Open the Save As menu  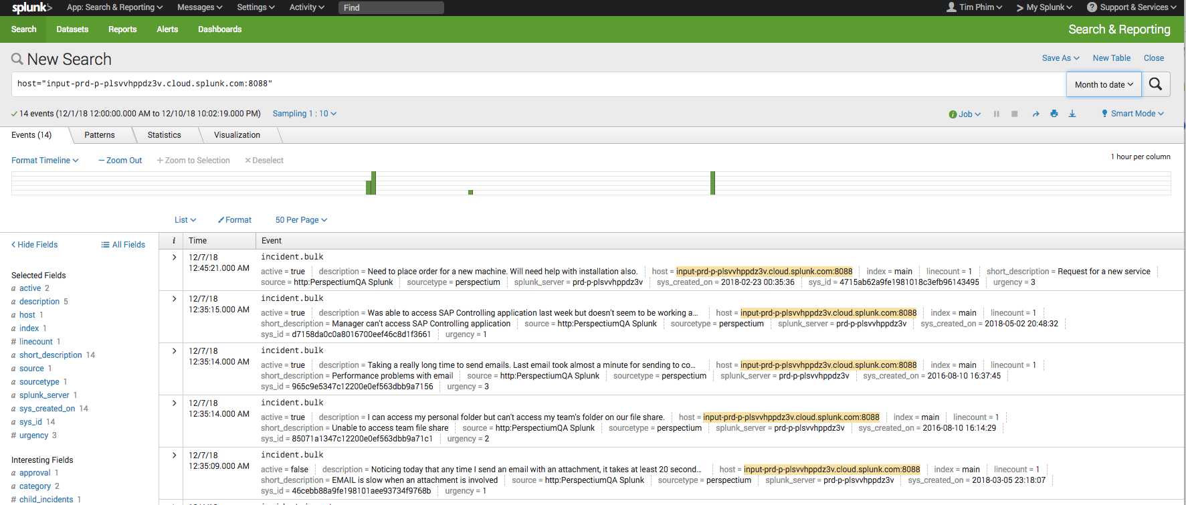pos(1060,58)
